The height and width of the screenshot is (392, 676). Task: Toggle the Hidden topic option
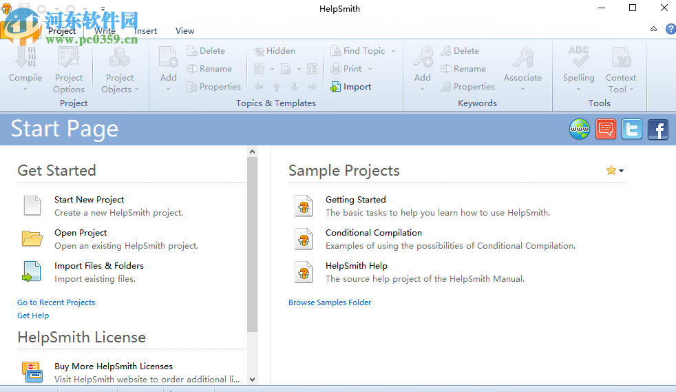click(275, 51)
